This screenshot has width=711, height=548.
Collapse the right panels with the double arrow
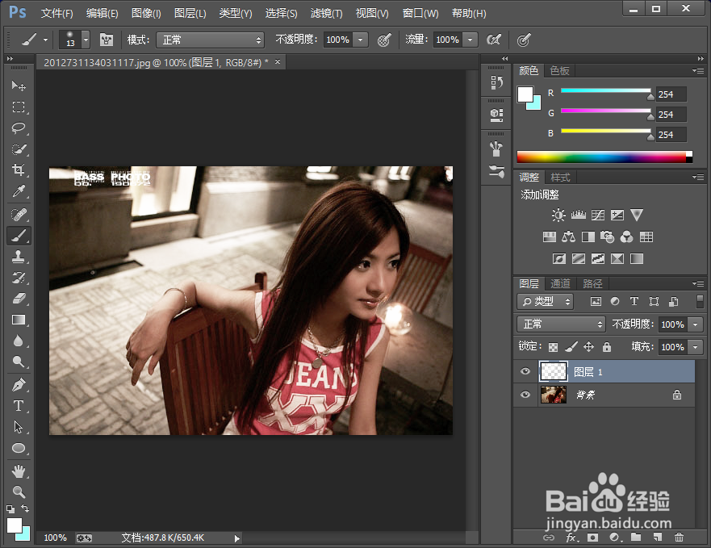coord(699,58)
